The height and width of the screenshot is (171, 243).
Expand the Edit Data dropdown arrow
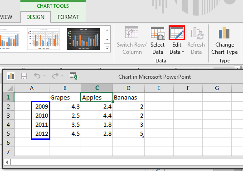tap(183, 52)
